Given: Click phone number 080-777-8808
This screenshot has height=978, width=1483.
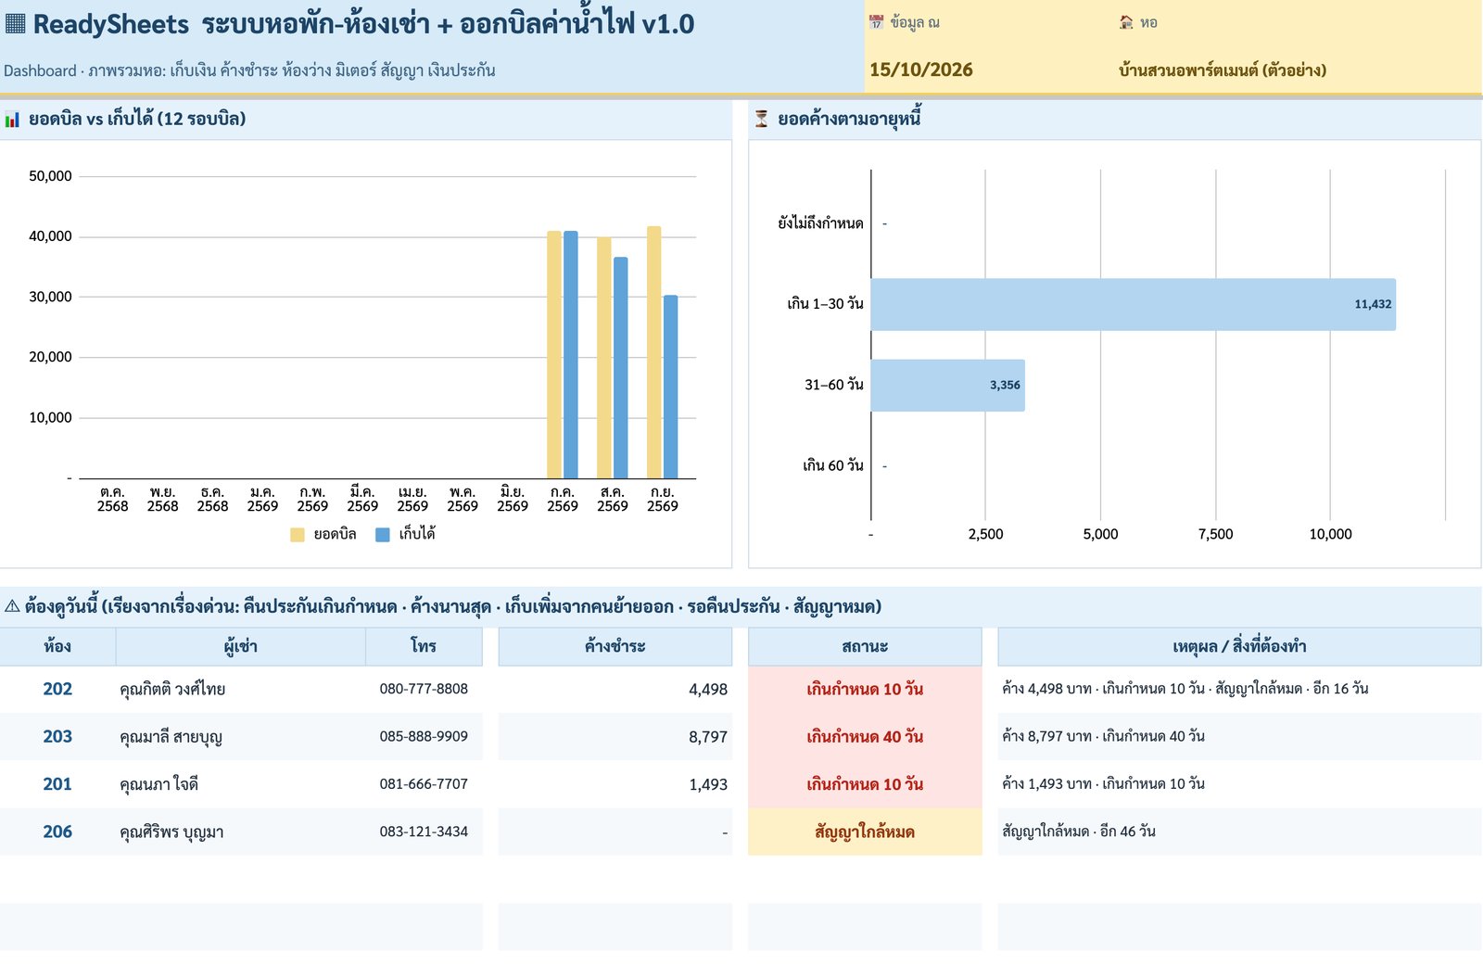Looking at the screenshot, I should pyautogui.click(x=424, y=689).
